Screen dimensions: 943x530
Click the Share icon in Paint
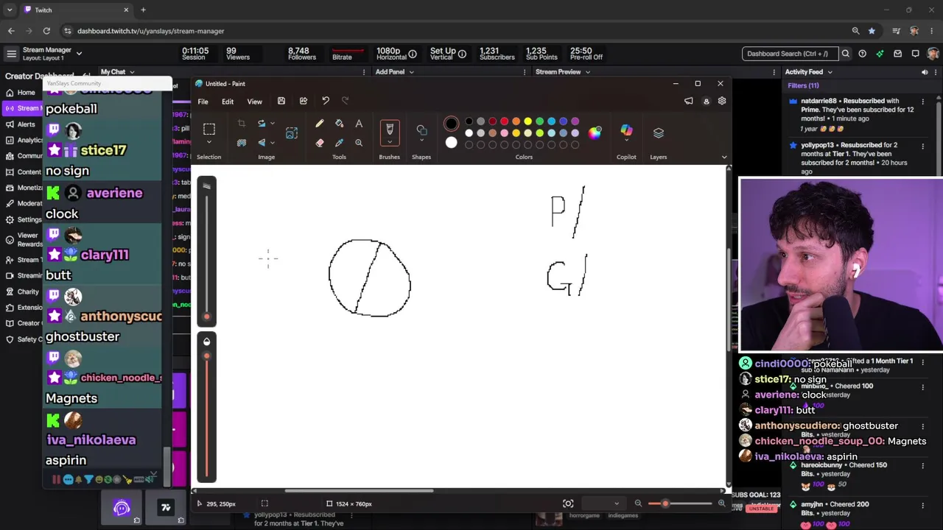[303, 101]
